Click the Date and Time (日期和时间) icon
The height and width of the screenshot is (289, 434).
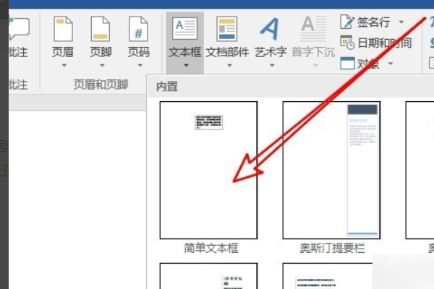[347, 43]
